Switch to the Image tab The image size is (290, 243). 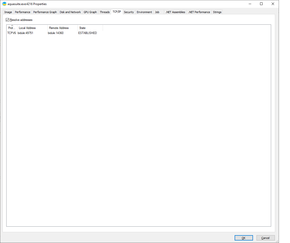pyautogui.click(x=8, y=12)
